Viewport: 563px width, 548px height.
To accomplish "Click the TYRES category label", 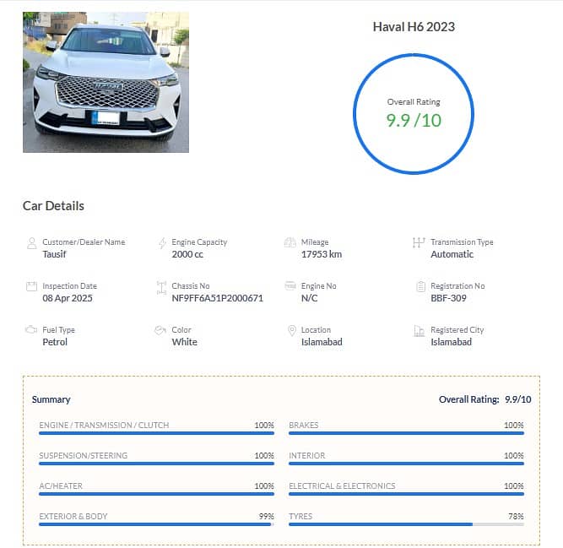I will 300,517.
